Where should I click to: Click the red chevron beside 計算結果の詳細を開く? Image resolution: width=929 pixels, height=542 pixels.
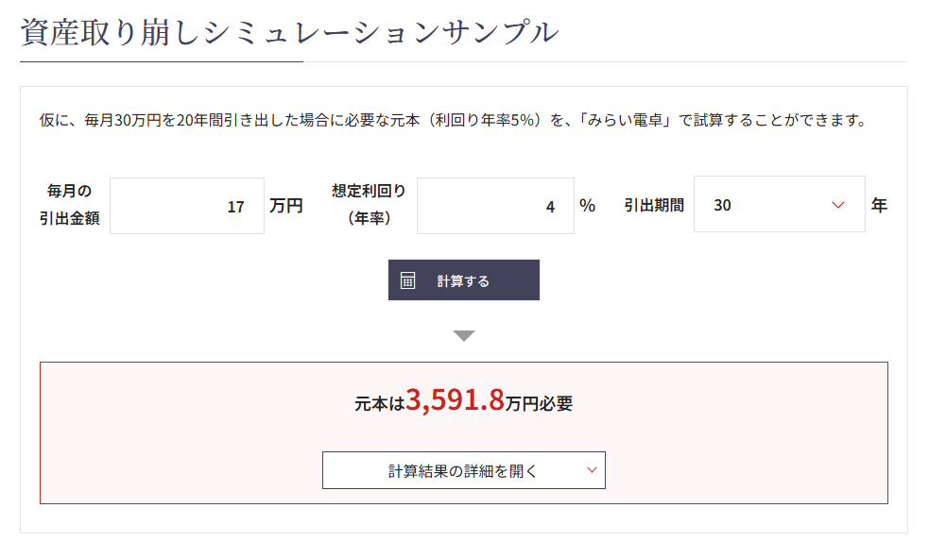click(593, 470)
